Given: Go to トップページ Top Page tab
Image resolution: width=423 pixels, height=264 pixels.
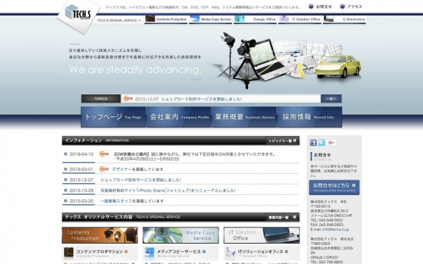Looking at the screenshot, I should coord(114,117).
